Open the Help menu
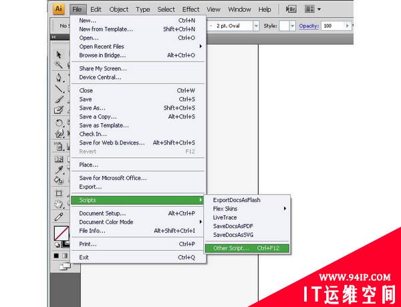401x307 pixels. click(x=265, y=9)
